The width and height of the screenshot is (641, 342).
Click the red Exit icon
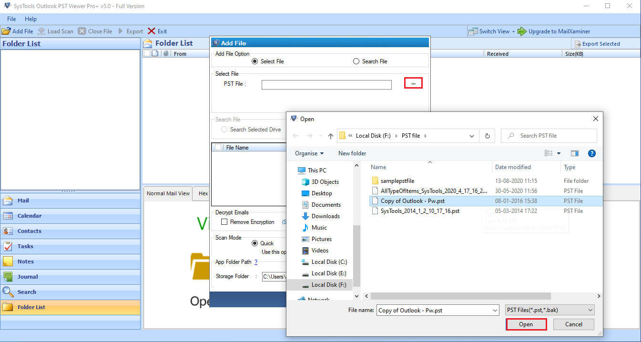tap(152, 31)
